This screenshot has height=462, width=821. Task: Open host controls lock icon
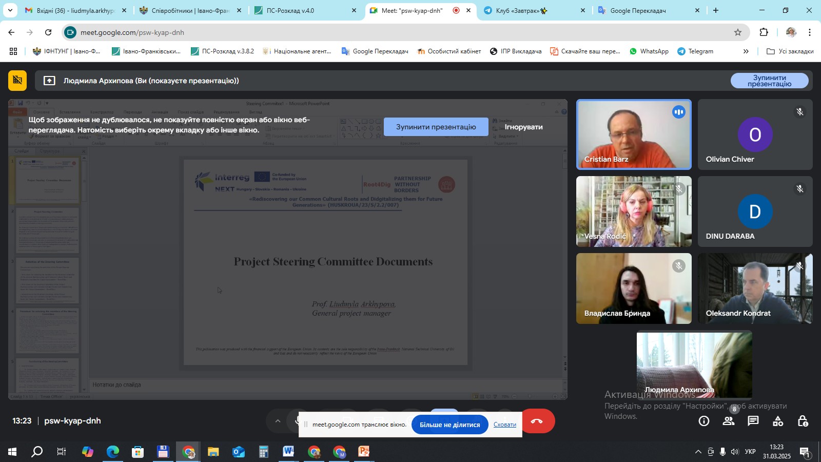tap(803, 421)
